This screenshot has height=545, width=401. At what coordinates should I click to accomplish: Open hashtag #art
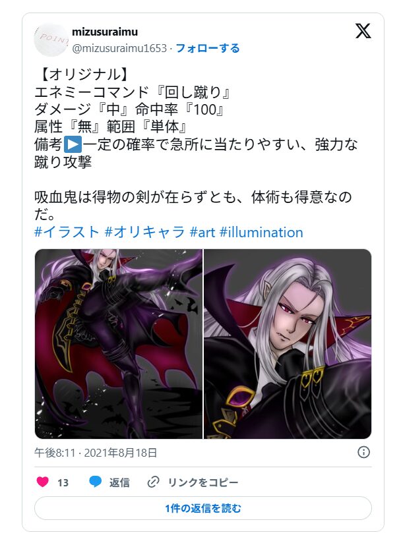(202, 232)
